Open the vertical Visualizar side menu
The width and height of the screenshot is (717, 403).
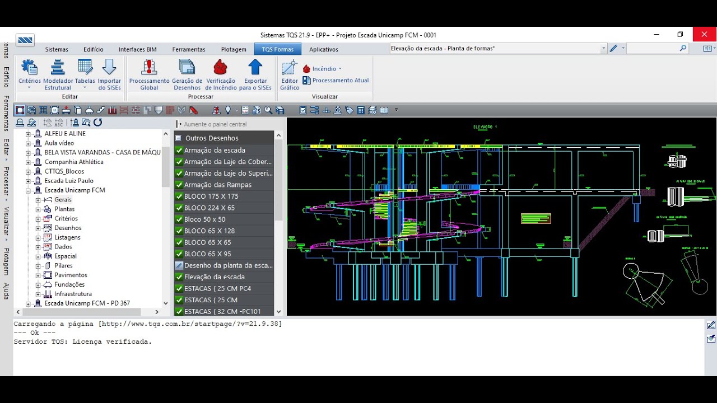tap(6, 222)
